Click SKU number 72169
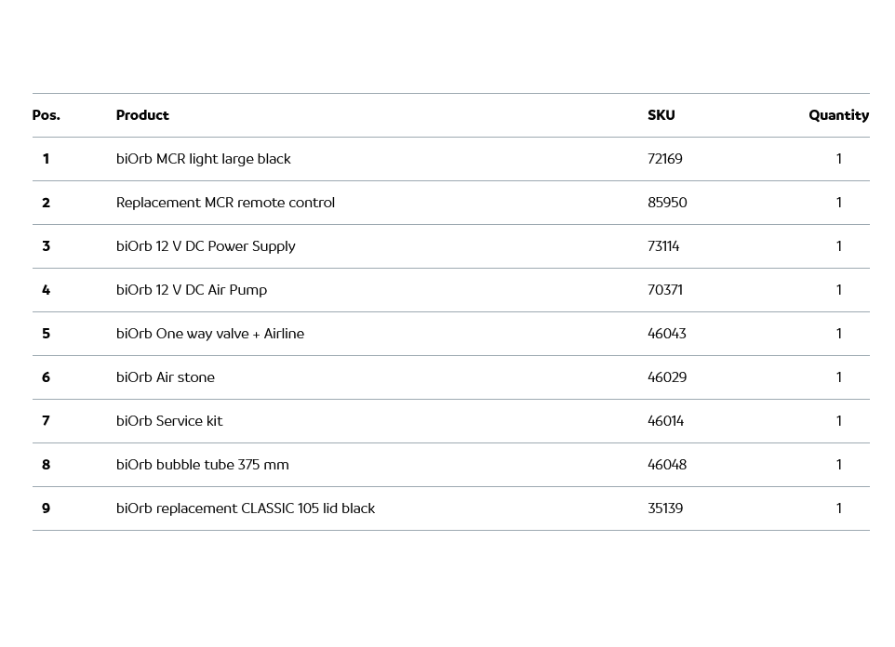This screenshot has height=647, width=895. click(x=664, y=159)
